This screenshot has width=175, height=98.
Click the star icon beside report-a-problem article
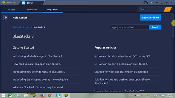click(x=95, y=64)
